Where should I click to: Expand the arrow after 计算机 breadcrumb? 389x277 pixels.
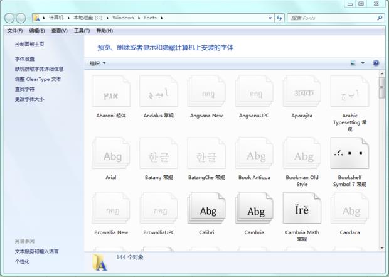point(69,18)
